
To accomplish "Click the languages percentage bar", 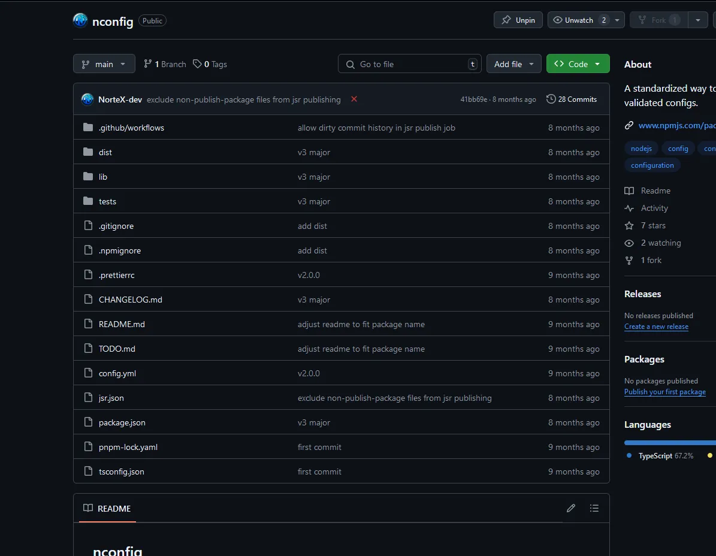I will 670,442.
